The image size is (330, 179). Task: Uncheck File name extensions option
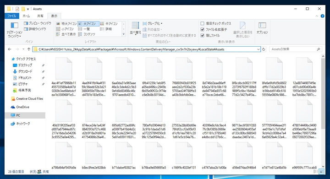click(214, 29)
